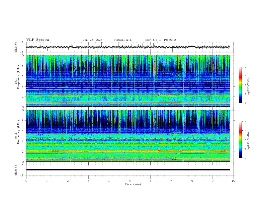Image resolution: width=263 pixels, height=203 pixels.
Task: Click the "-7" label on ch.2 colorbar
Action: click(x=245, y=158)
